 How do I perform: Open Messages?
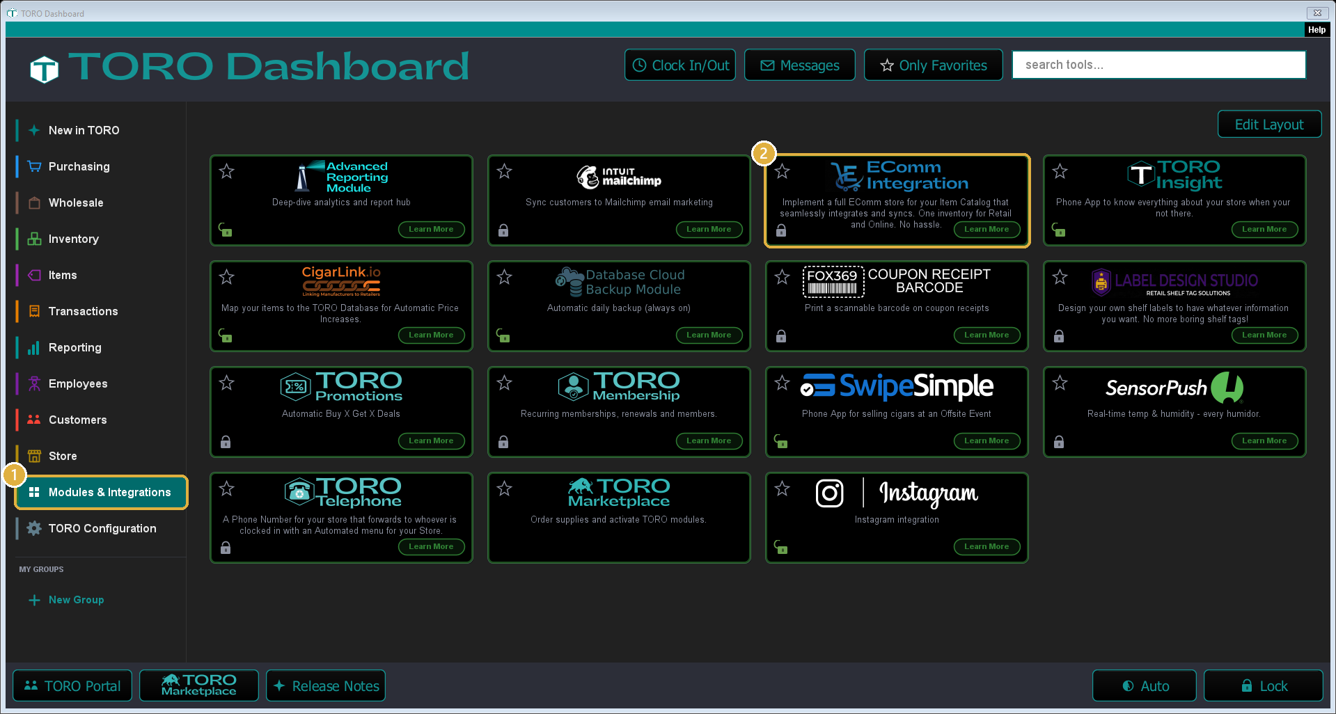[800, 65]
